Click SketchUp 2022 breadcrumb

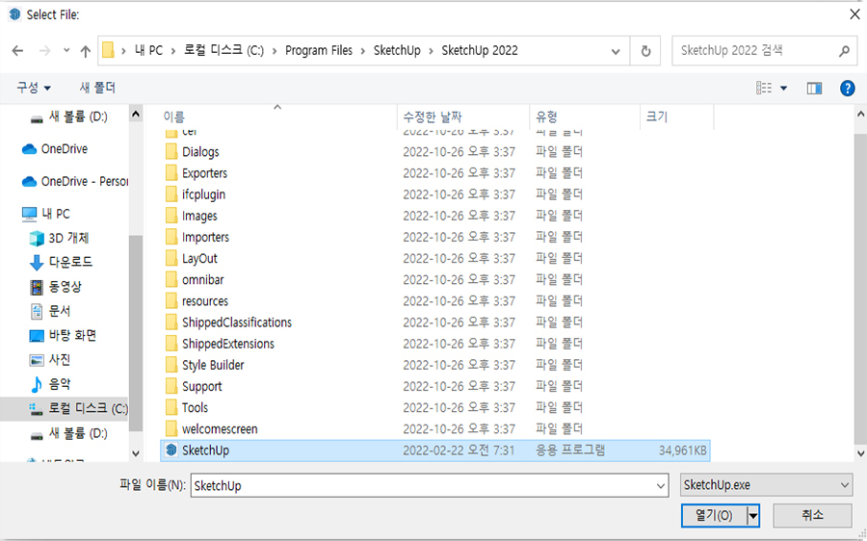480,51
